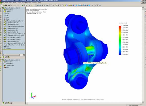This screenshot has height=106, width=146.
Task: Open the File menu
Action: [x=3, y=3]
